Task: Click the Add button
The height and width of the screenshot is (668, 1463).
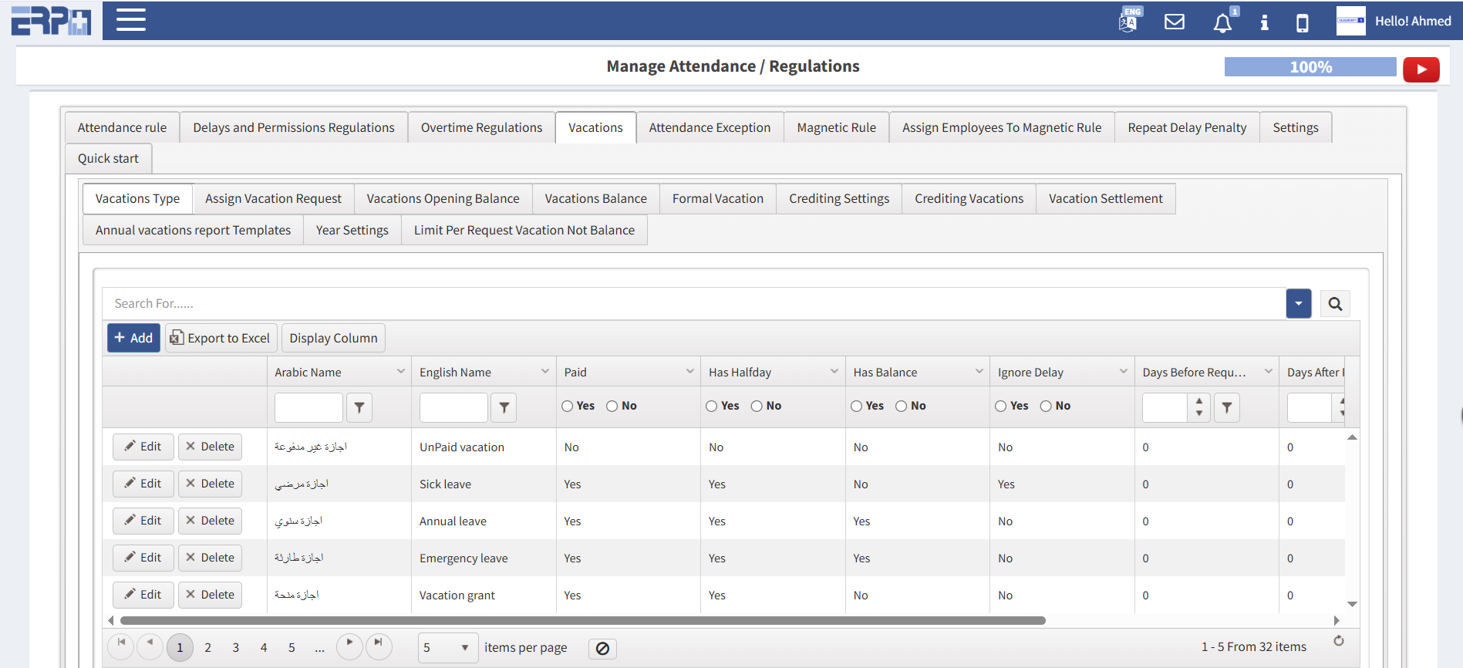Action: [133, 338]
